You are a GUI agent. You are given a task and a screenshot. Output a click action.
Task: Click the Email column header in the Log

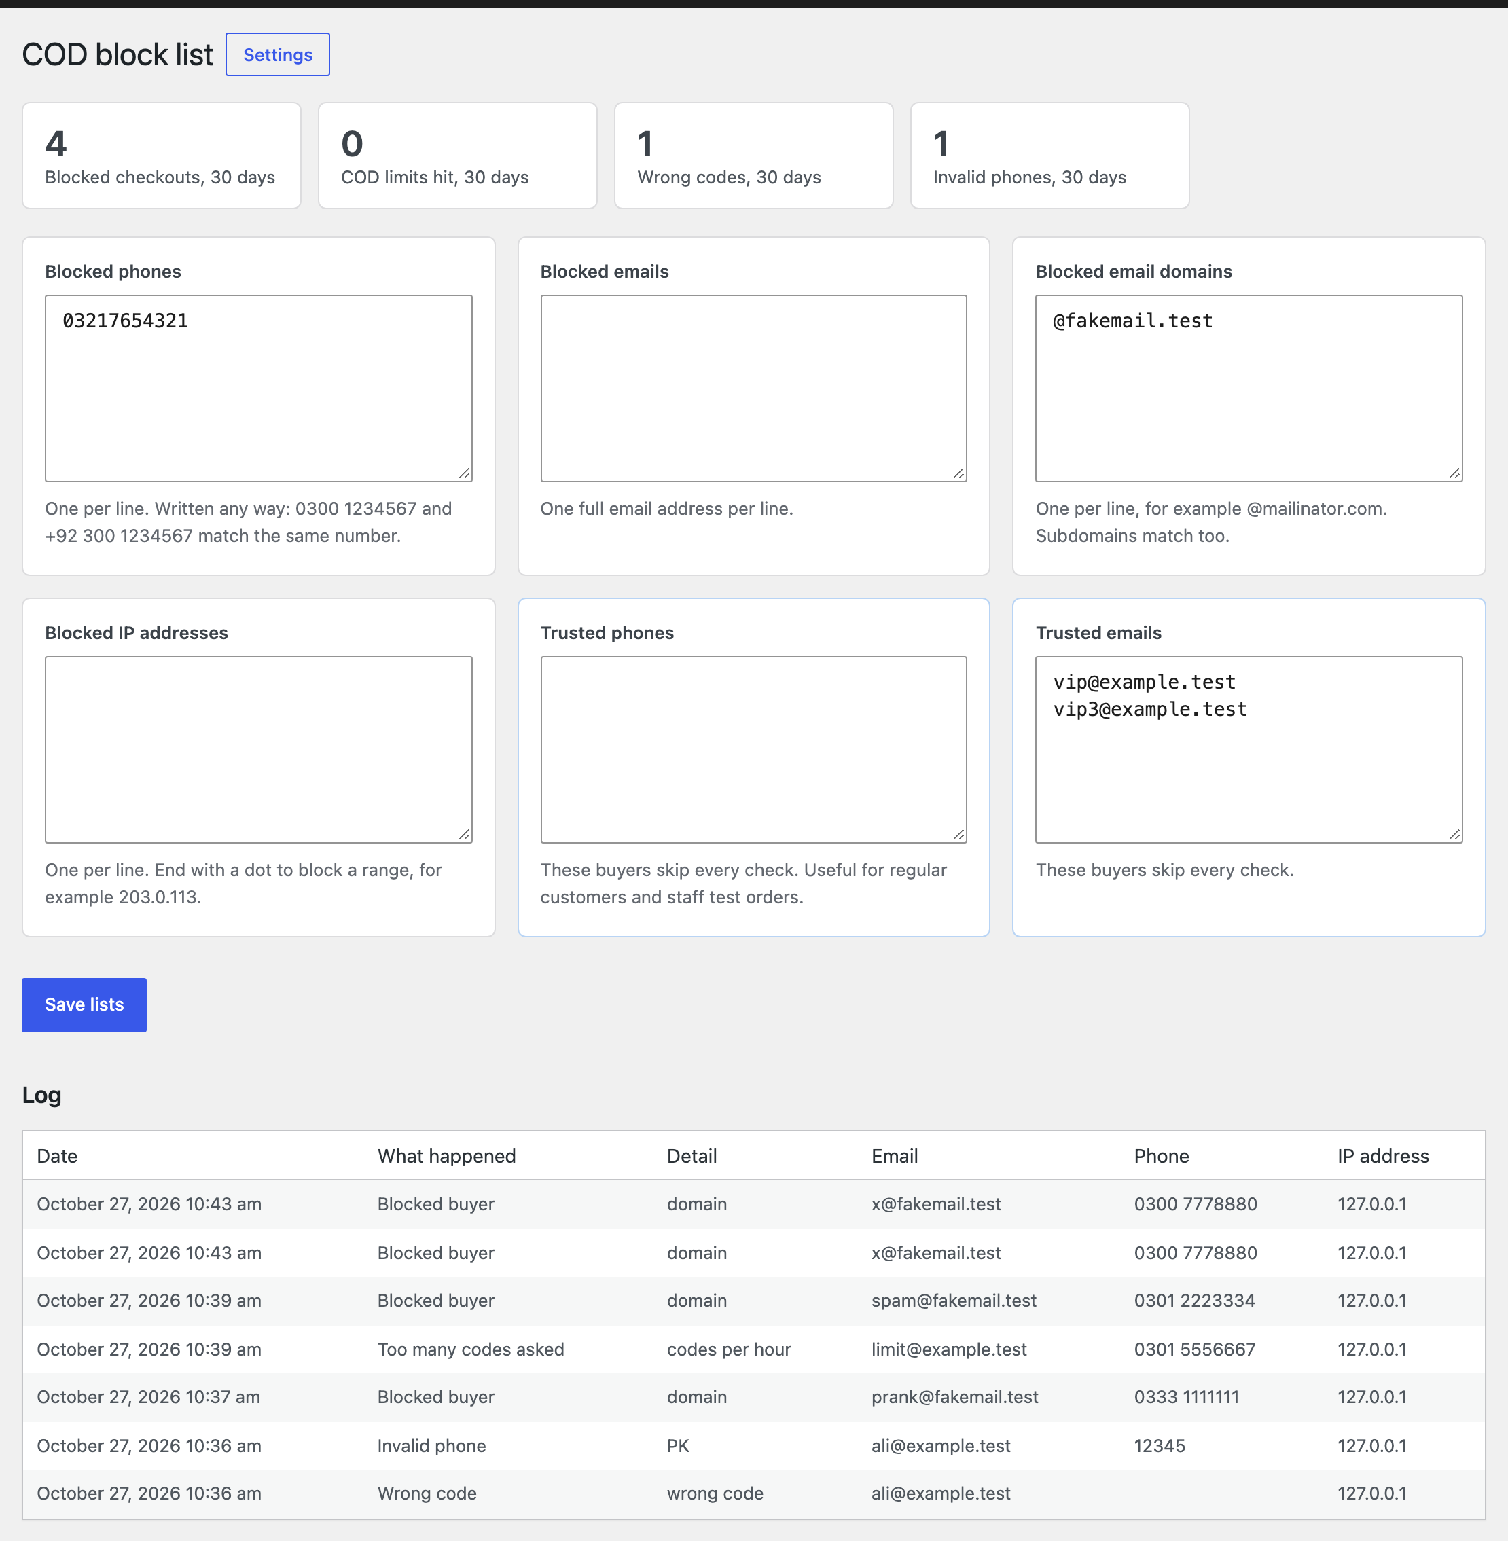click(894, 1155)
